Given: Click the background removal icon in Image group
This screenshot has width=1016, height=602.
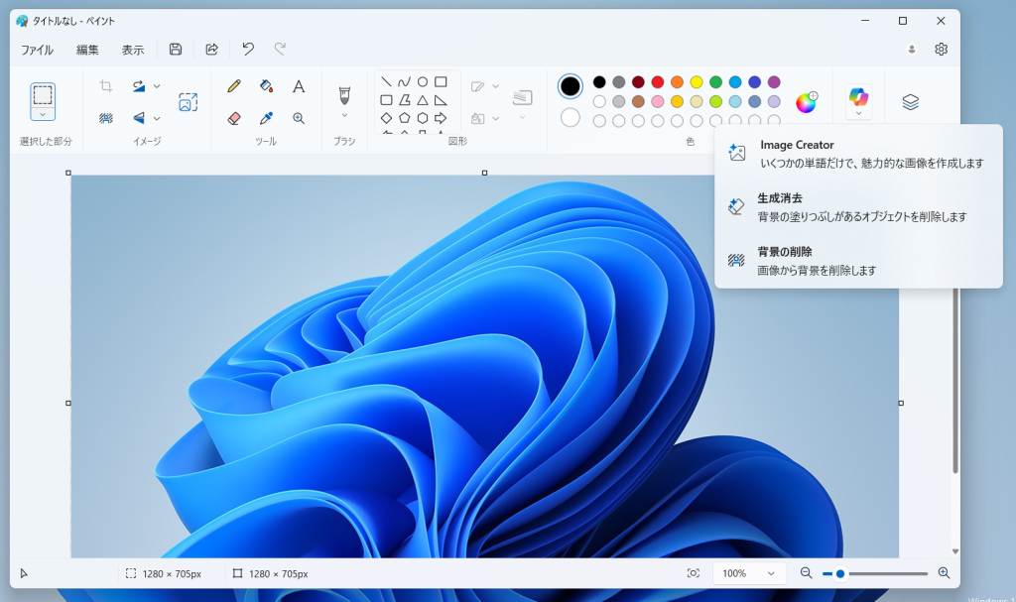Looking at the screenshot, I should [x=106, y=118].
